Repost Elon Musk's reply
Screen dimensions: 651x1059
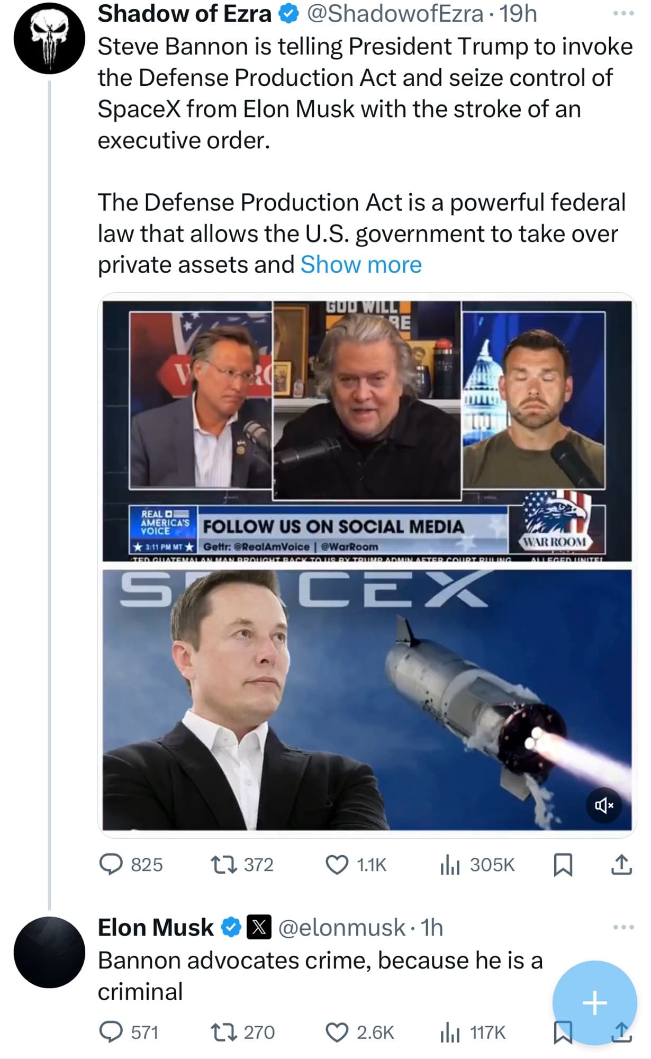[x=242, y=1033]
